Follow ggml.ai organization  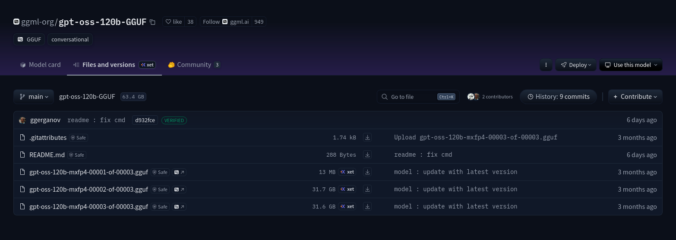[225, 22]
